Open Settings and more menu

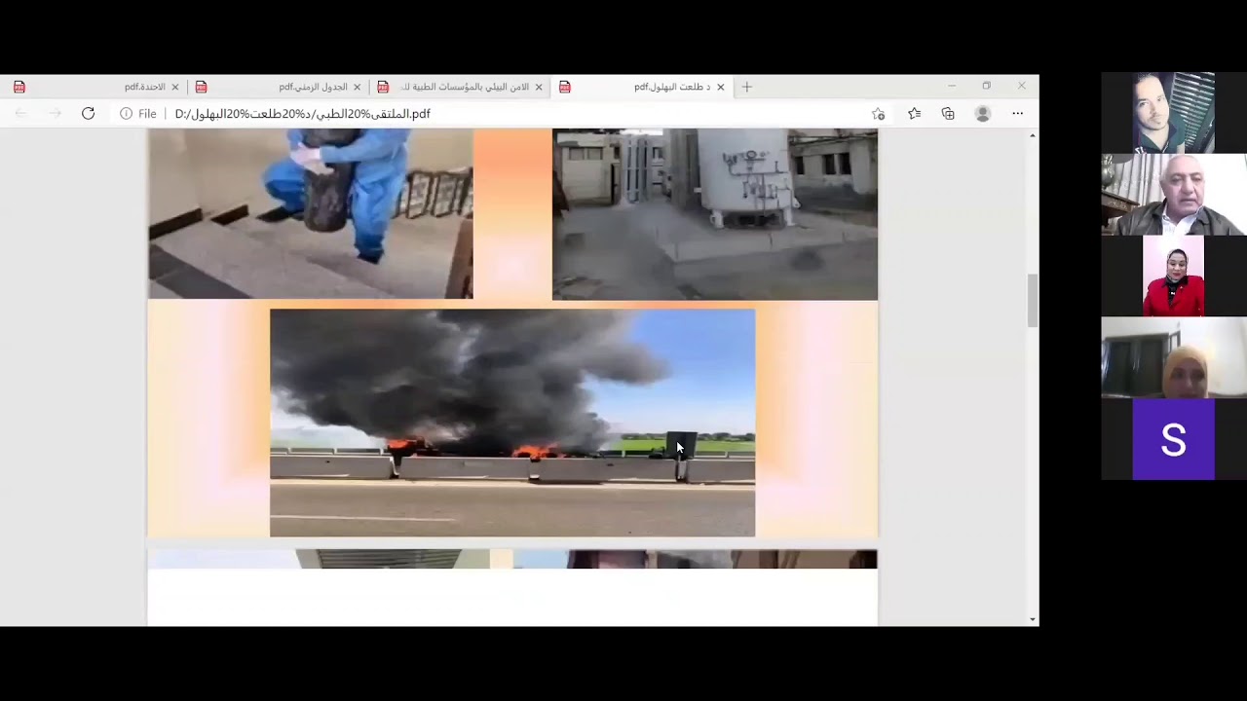(x=1017, y=114)
